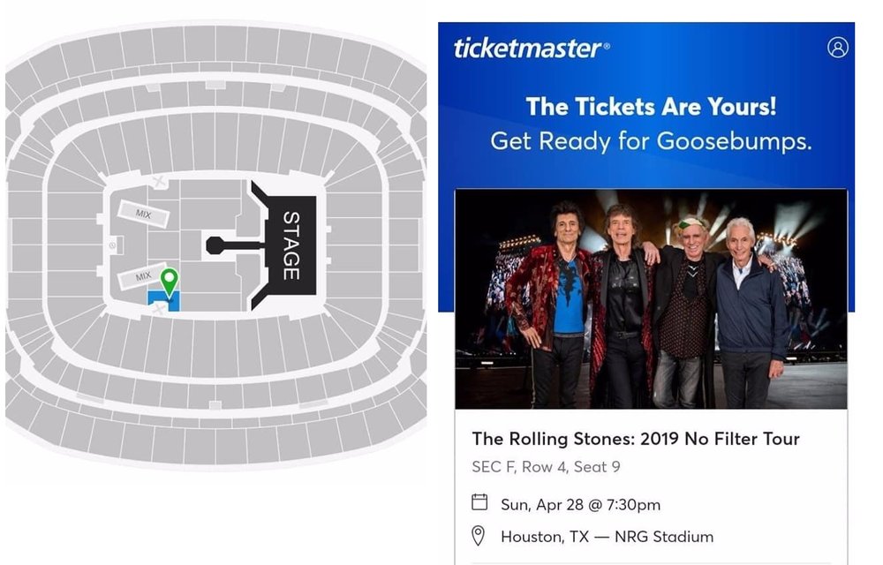Click the X marker above upper MIX booth
This screenshot has width=883, height=565.
159,181
